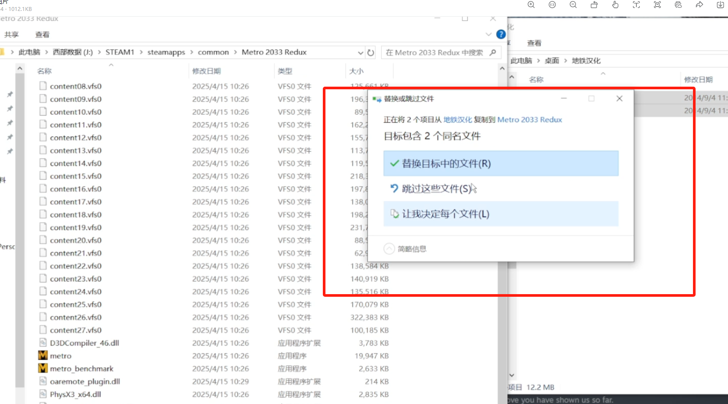Sort by 名称 column in Metro window
This screenshot has width=728, height=404.
[44, 71]
